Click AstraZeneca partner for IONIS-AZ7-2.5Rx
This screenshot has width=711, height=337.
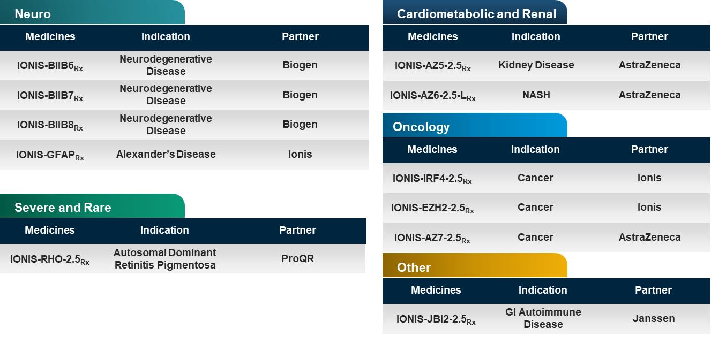click(x=649, y=238)
